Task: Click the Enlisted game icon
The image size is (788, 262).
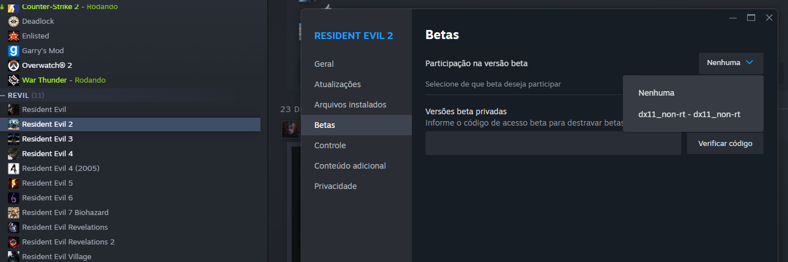Action: click(x=14, y=36)
